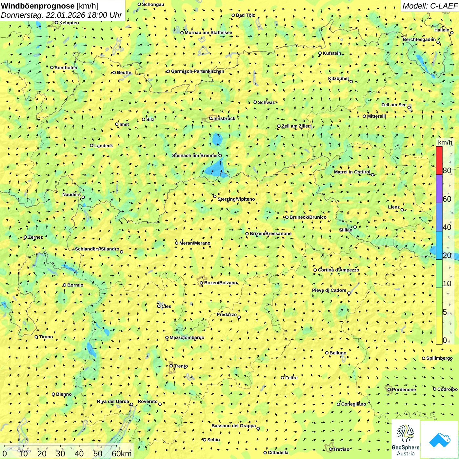459x459 pixels.
Task: Click the Sterzing/Vipiteno label
Action: pos(236,199)
